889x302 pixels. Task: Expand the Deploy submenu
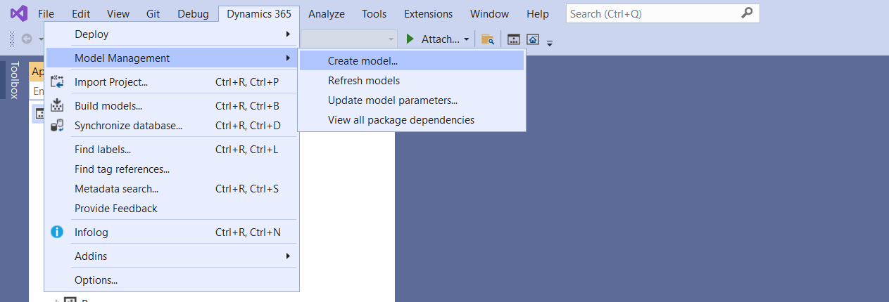[x=172, y=34]
